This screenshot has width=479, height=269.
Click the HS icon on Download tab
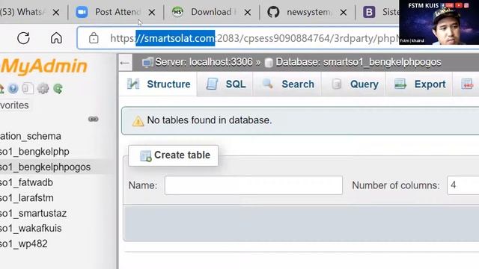point(177,12)
